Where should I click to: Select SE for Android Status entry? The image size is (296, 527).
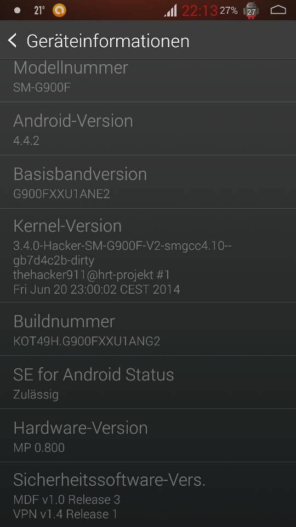148,382
